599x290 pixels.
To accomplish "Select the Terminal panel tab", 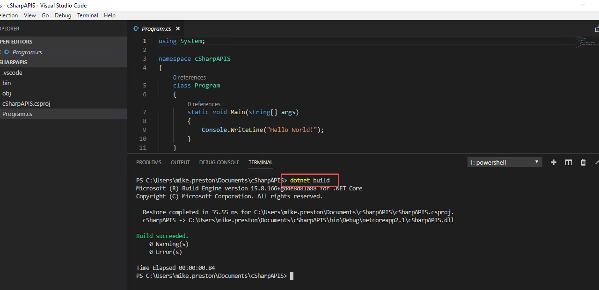I will pos(261,162).
